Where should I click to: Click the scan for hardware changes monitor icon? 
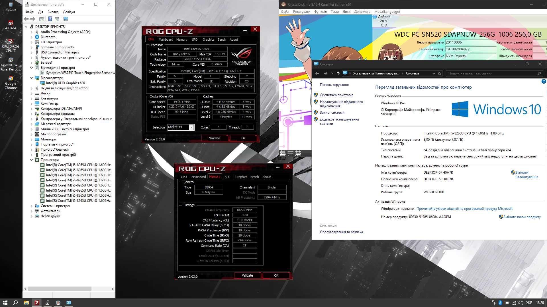[66, 19]
